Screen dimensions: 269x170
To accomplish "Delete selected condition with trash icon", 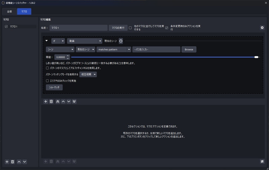I will coord(51,101).
